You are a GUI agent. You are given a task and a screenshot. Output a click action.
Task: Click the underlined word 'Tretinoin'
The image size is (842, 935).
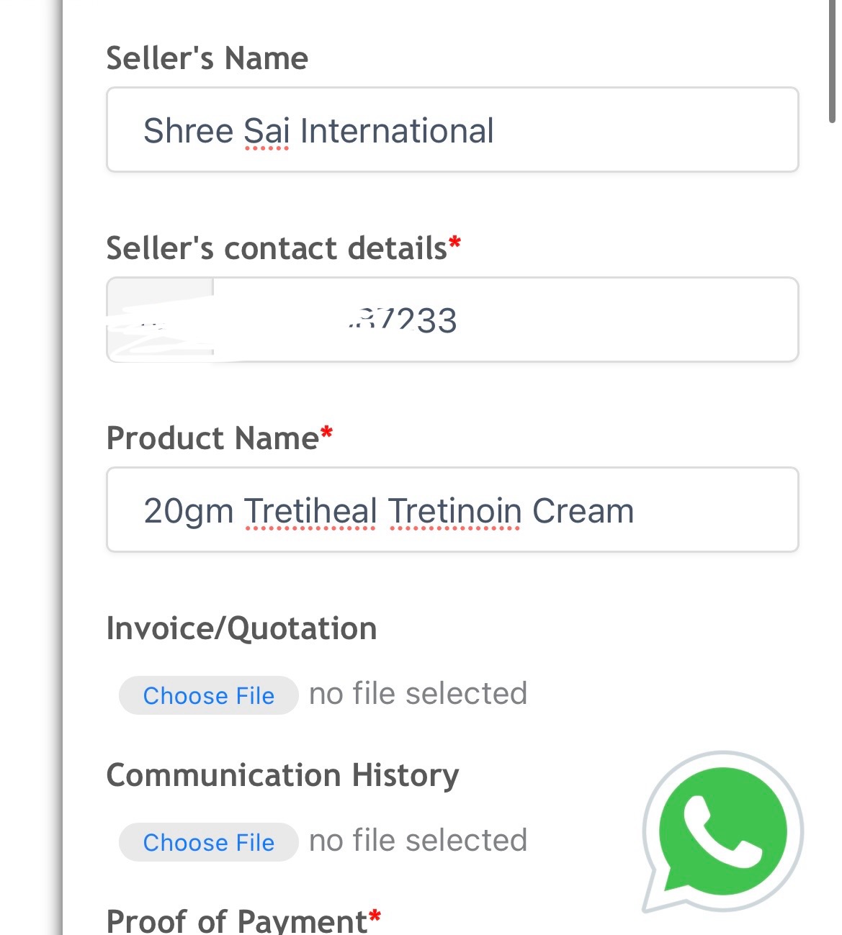(455, 511)
